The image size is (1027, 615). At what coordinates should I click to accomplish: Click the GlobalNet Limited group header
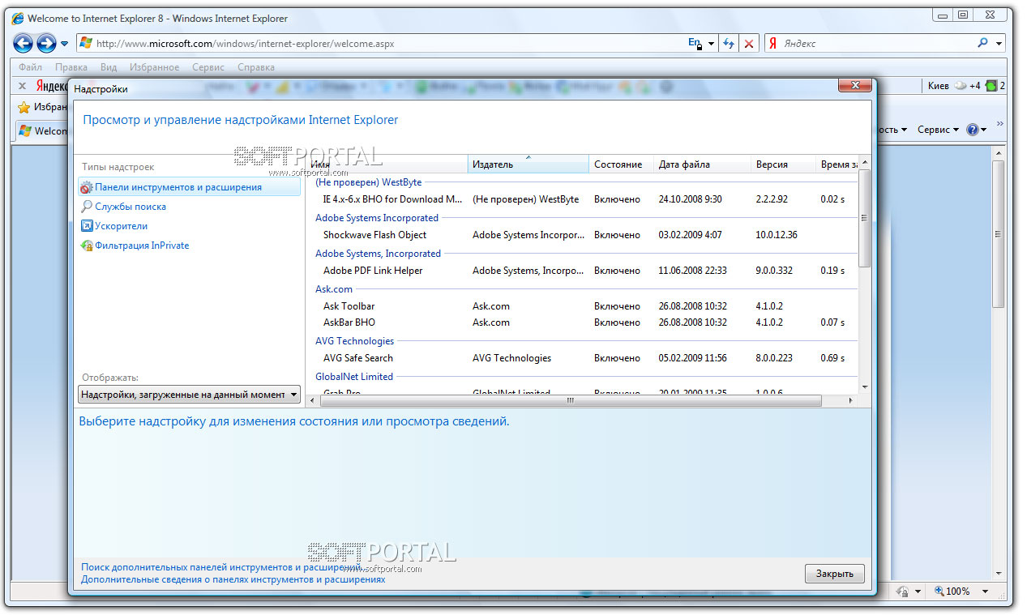point(353,377)
